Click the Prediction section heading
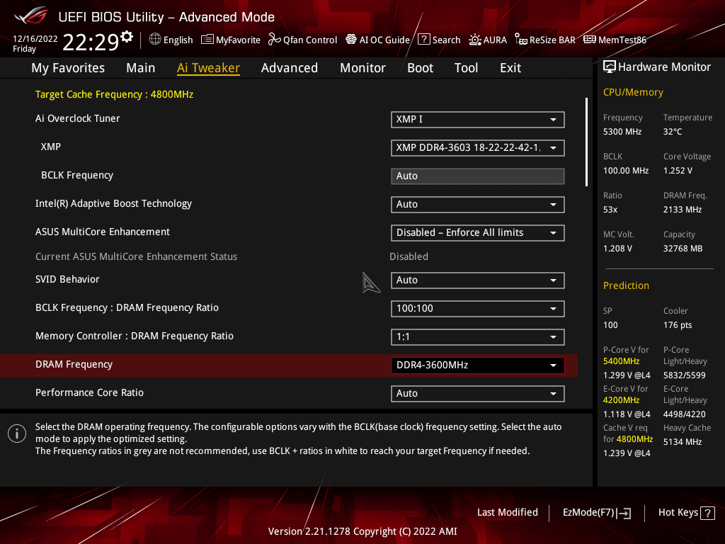Viewport: 725px width, 544px height. (x=626, y=286)
